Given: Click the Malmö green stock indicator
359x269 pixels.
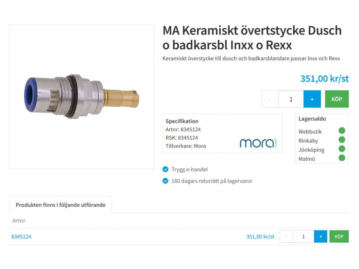Looking at the screenshot, I should click(x=342, y=158).
